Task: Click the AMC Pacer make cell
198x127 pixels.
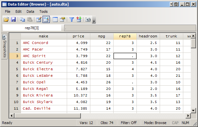Action: coord(44,49)
